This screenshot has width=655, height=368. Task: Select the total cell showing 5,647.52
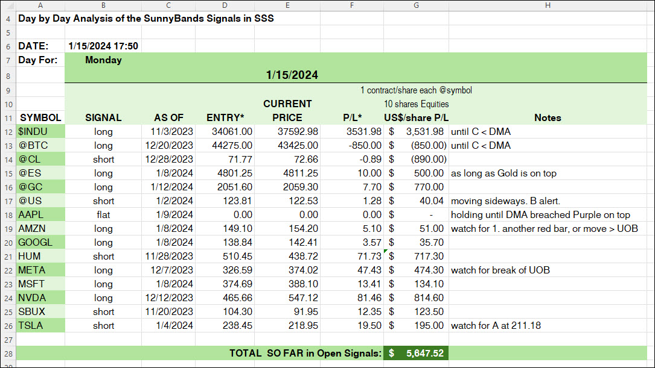pyautogui.click(x=416, y=354)
